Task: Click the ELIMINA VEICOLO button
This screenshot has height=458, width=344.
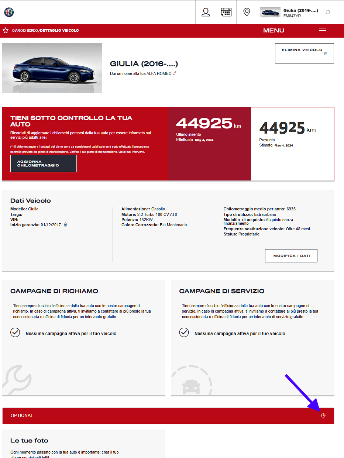Action: point(305,54)
